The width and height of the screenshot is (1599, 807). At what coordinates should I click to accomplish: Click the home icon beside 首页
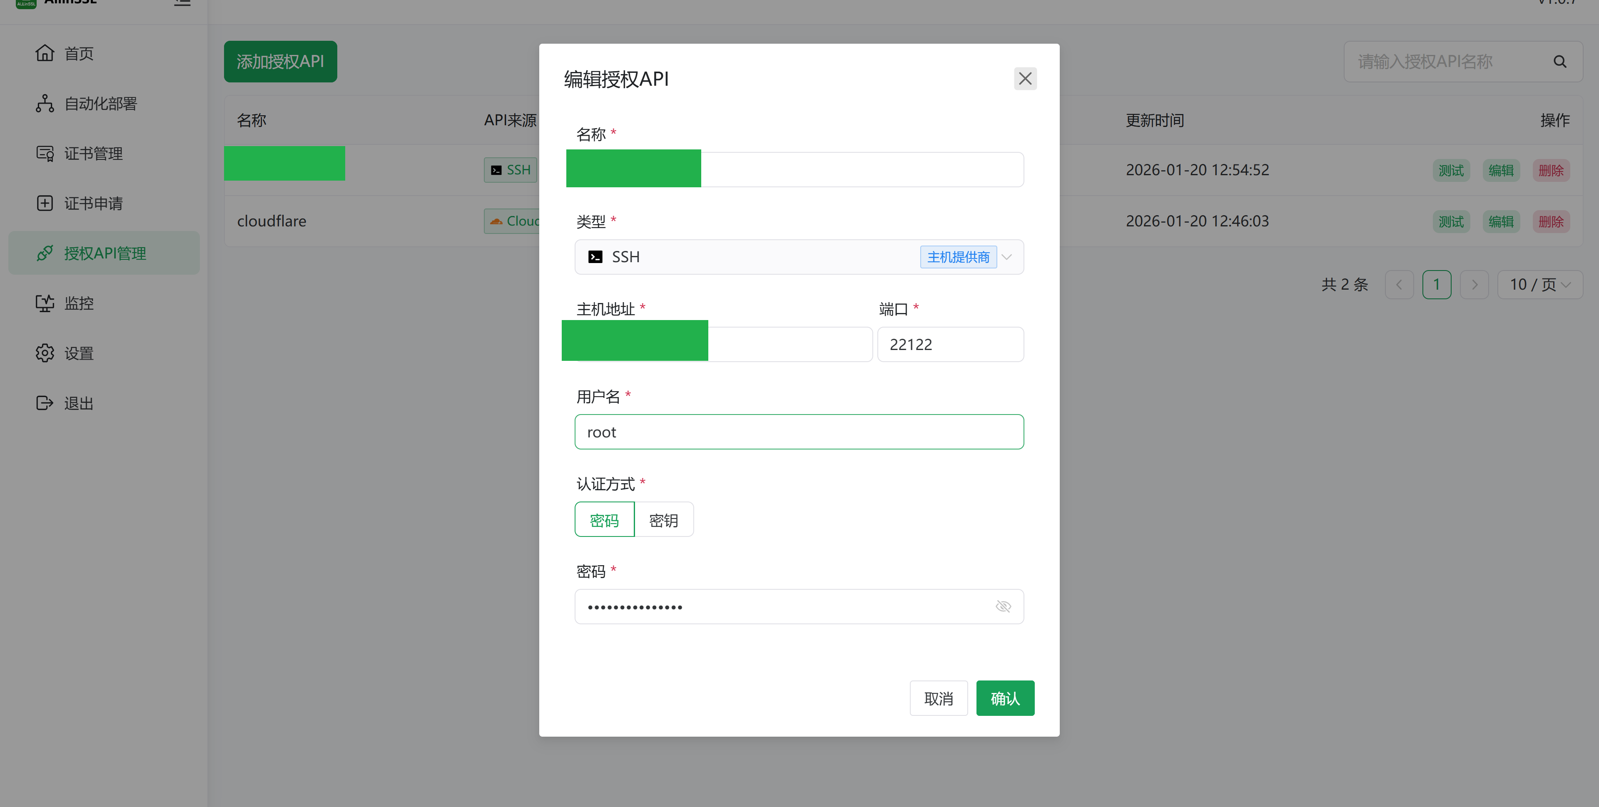tap(45, 53)
